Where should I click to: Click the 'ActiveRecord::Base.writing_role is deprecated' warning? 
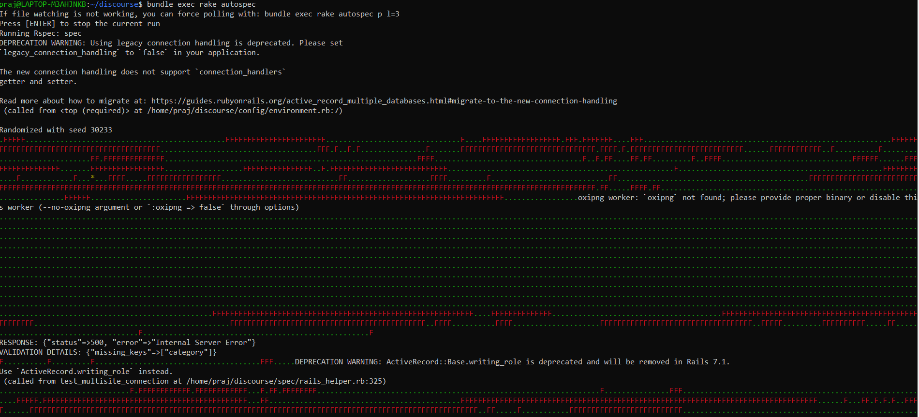coord(512,362)
